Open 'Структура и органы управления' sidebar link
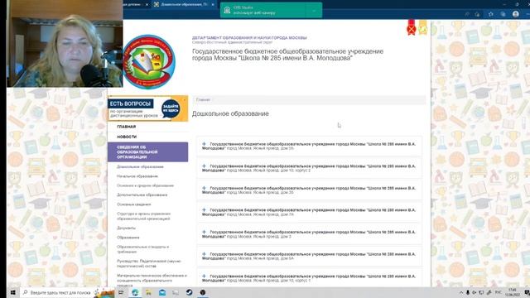This screenshot has width=530, height=298. (x=143, y=216)
